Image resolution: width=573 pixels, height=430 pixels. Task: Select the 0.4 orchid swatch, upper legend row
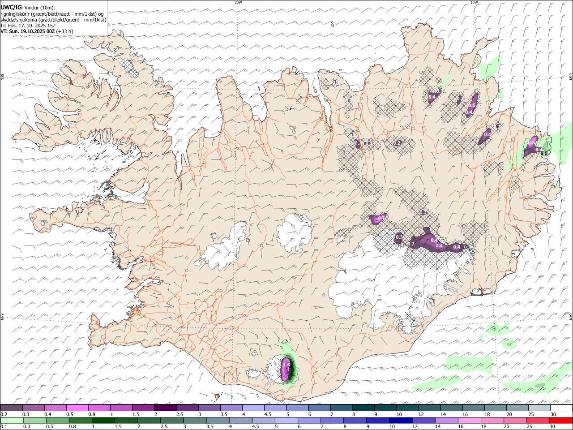click(x=55, y=408)
